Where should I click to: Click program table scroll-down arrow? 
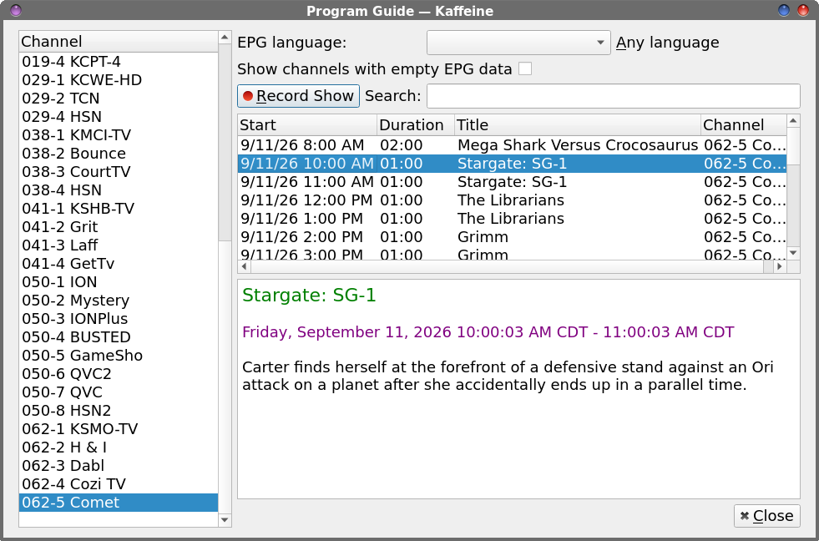pos(793,253)
